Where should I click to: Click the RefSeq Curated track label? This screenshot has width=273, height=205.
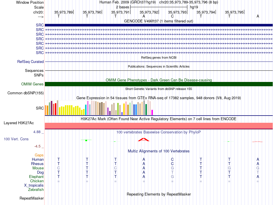coord(30,62)
